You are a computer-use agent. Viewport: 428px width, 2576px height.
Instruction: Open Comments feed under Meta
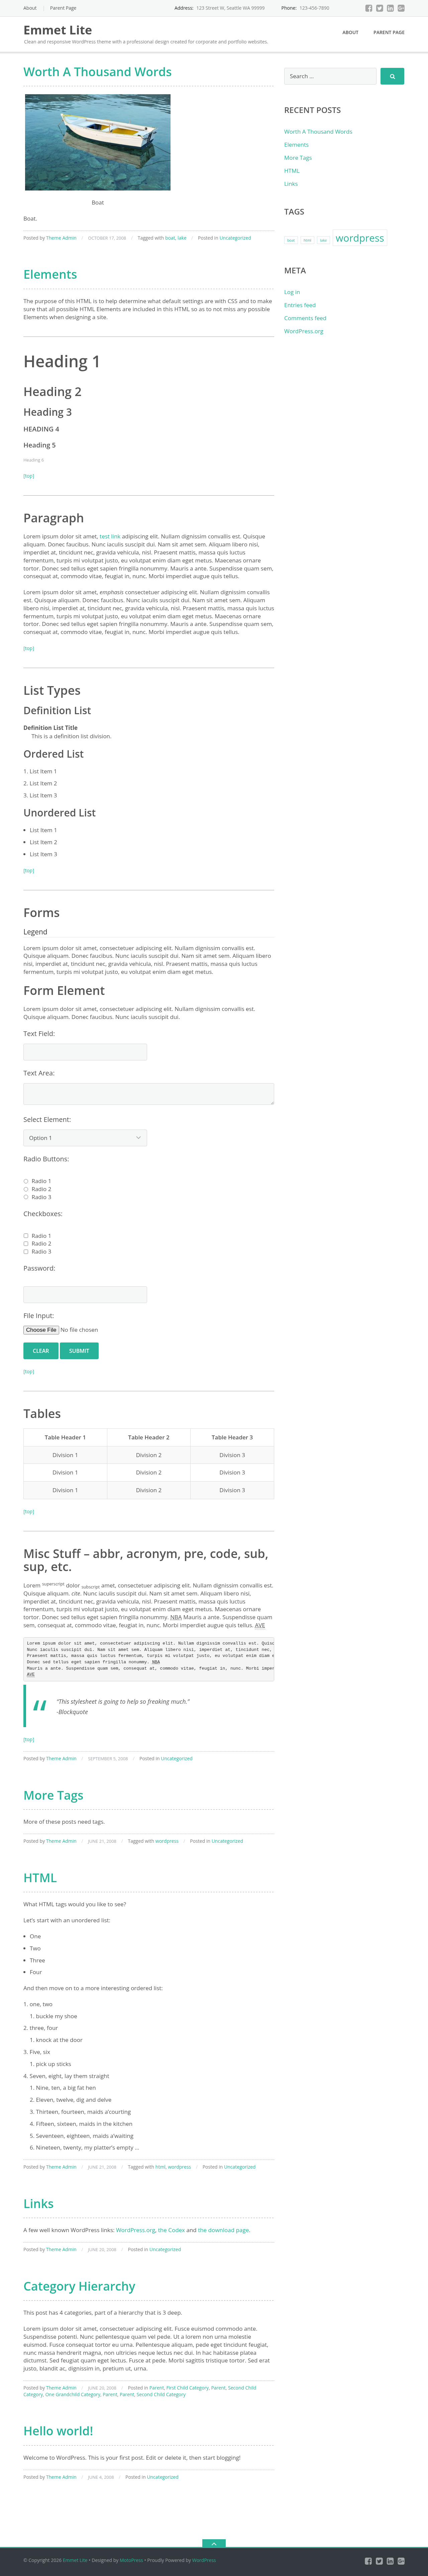[305, 318]
